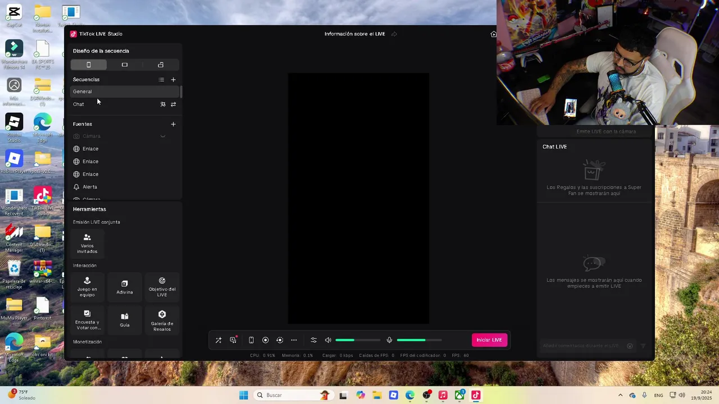Click the swap arrows icon on Chat row
719x404 pixels.
[173, 104]
